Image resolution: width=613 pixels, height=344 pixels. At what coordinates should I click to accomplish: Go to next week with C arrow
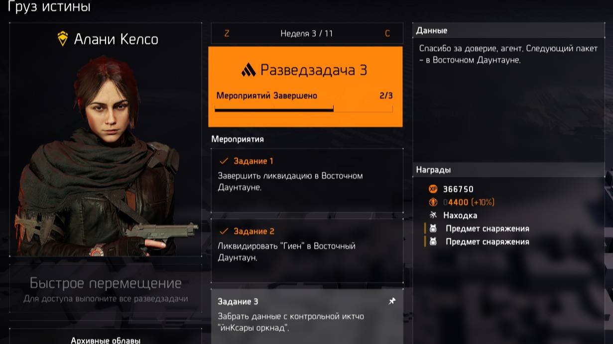[387, 34]
